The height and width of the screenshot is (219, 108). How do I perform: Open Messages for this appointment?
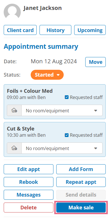tap(28, 195)
